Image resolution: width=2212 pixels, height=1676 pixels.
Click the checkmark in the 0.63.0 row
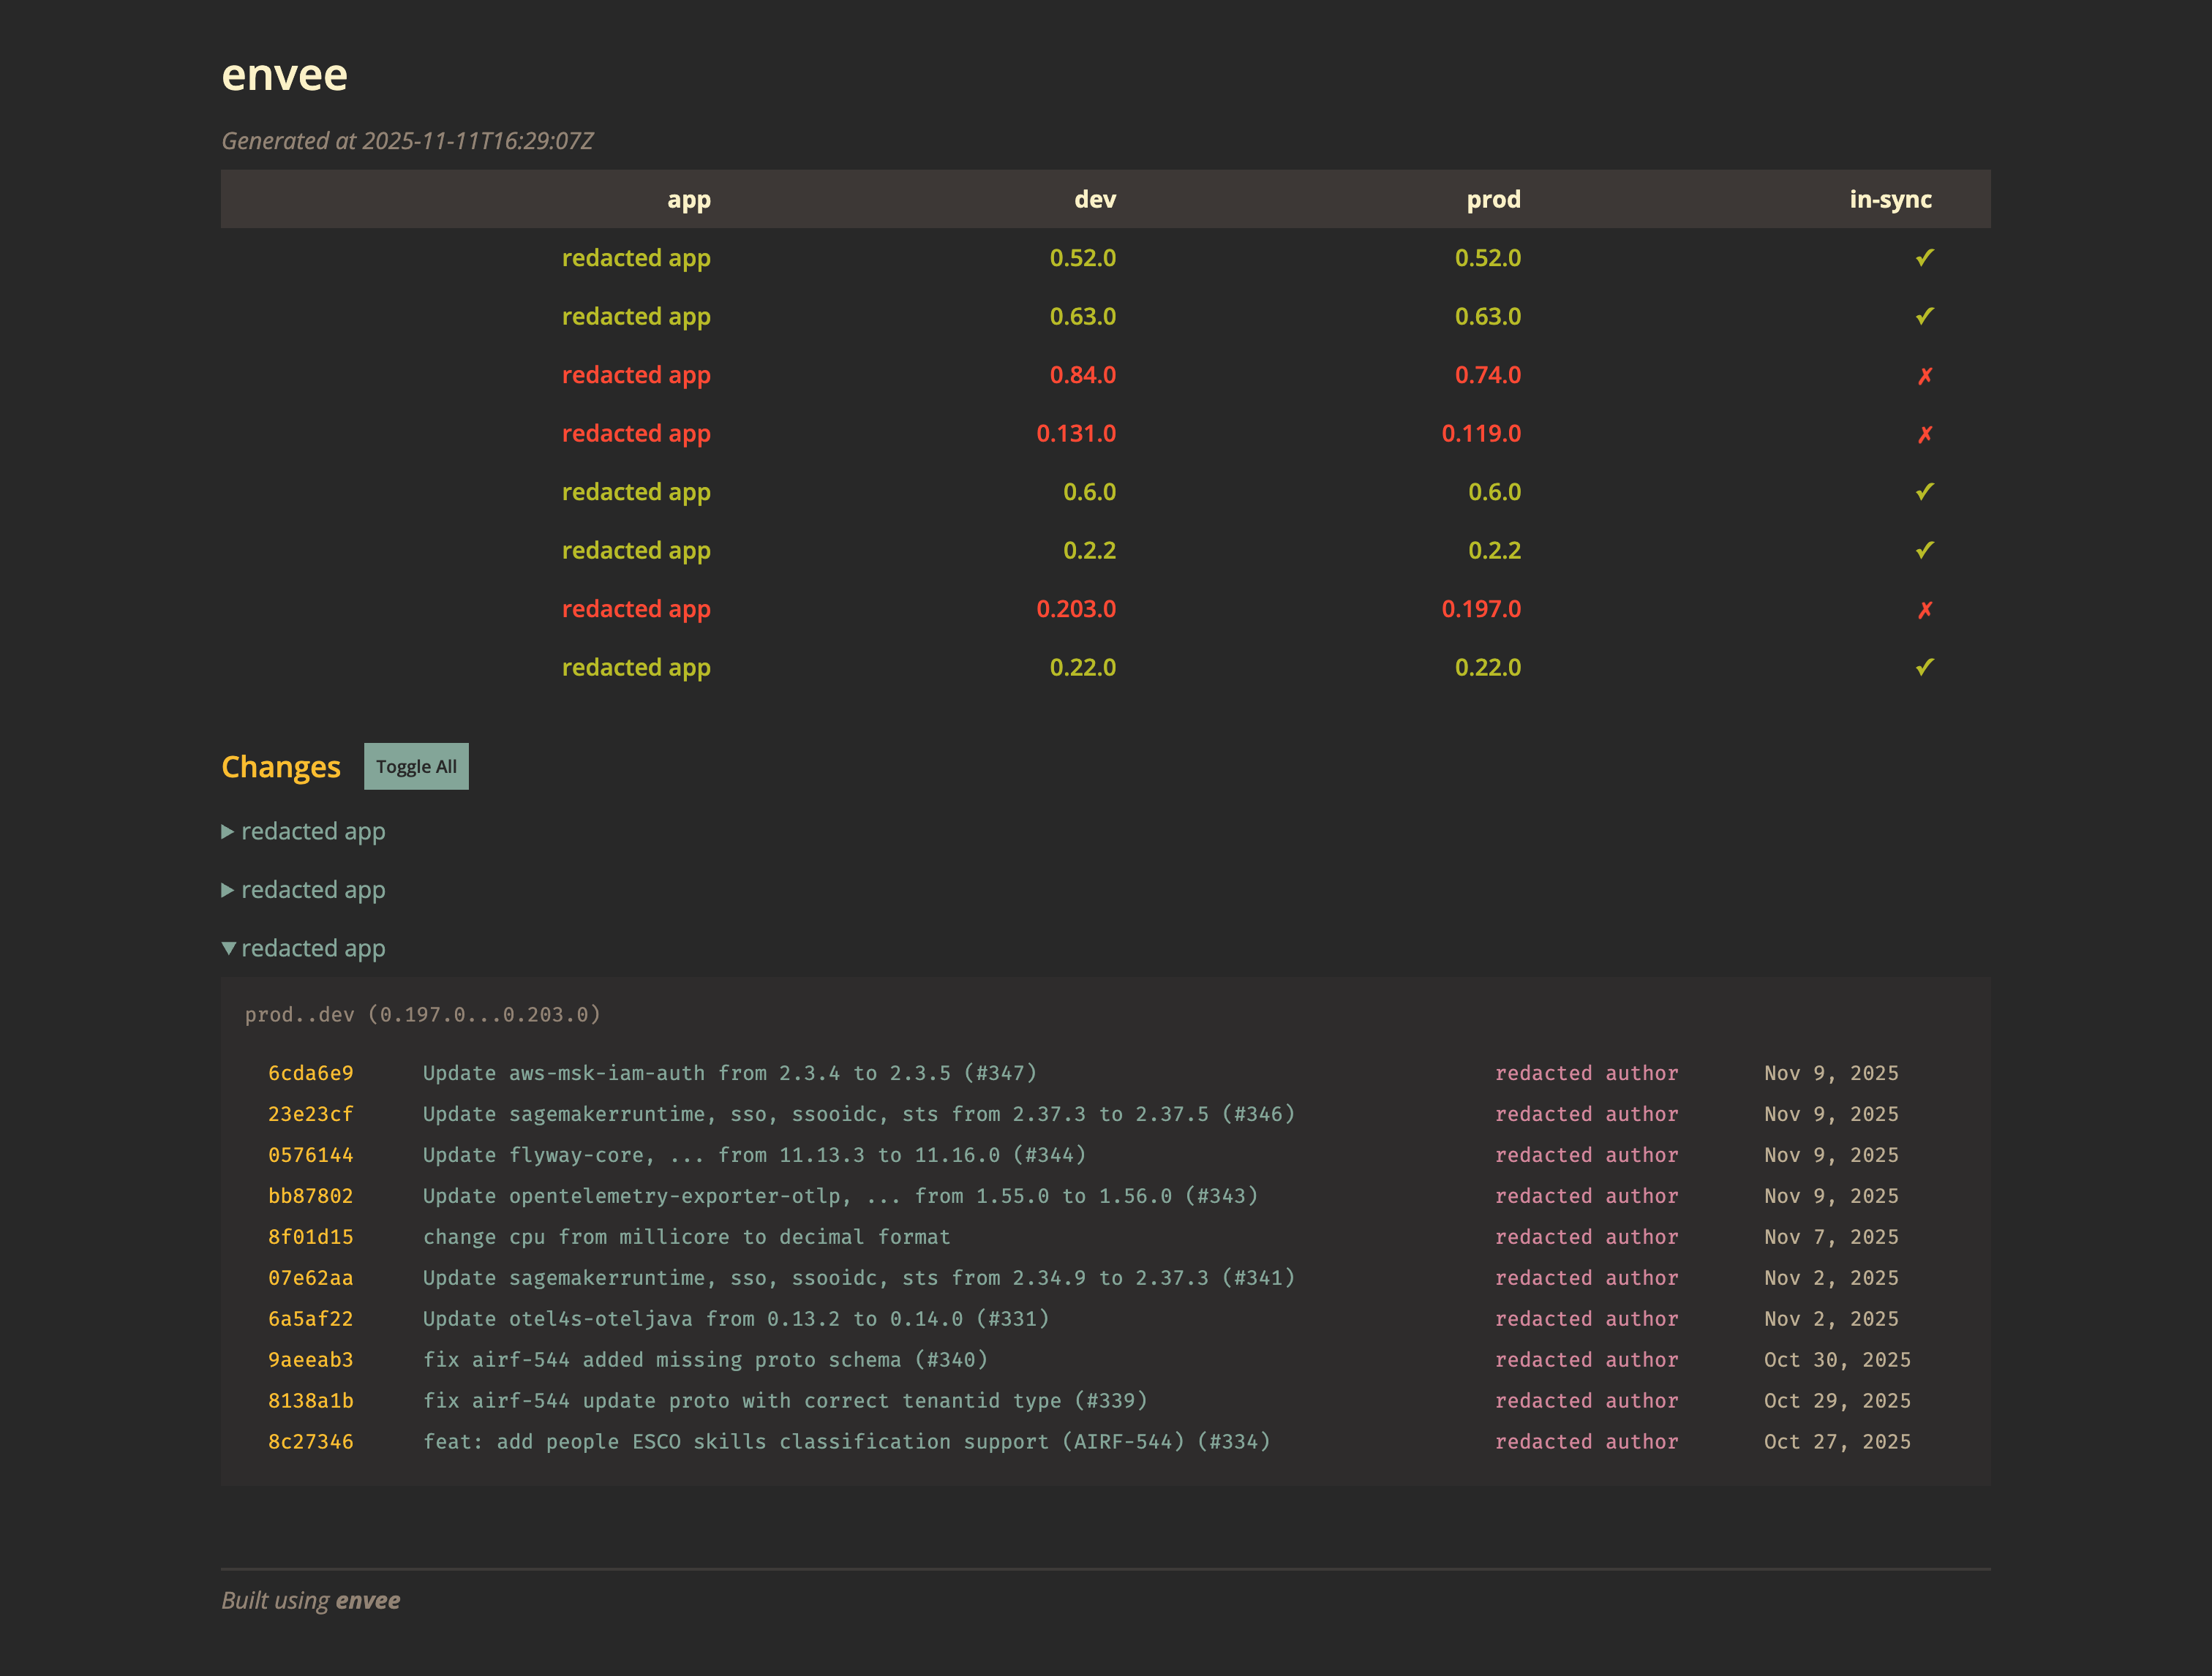[x=1924, y=317]
